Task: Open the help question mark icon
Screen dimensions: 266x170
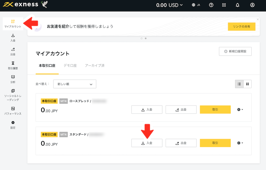Action: click(x=211, y=5)
